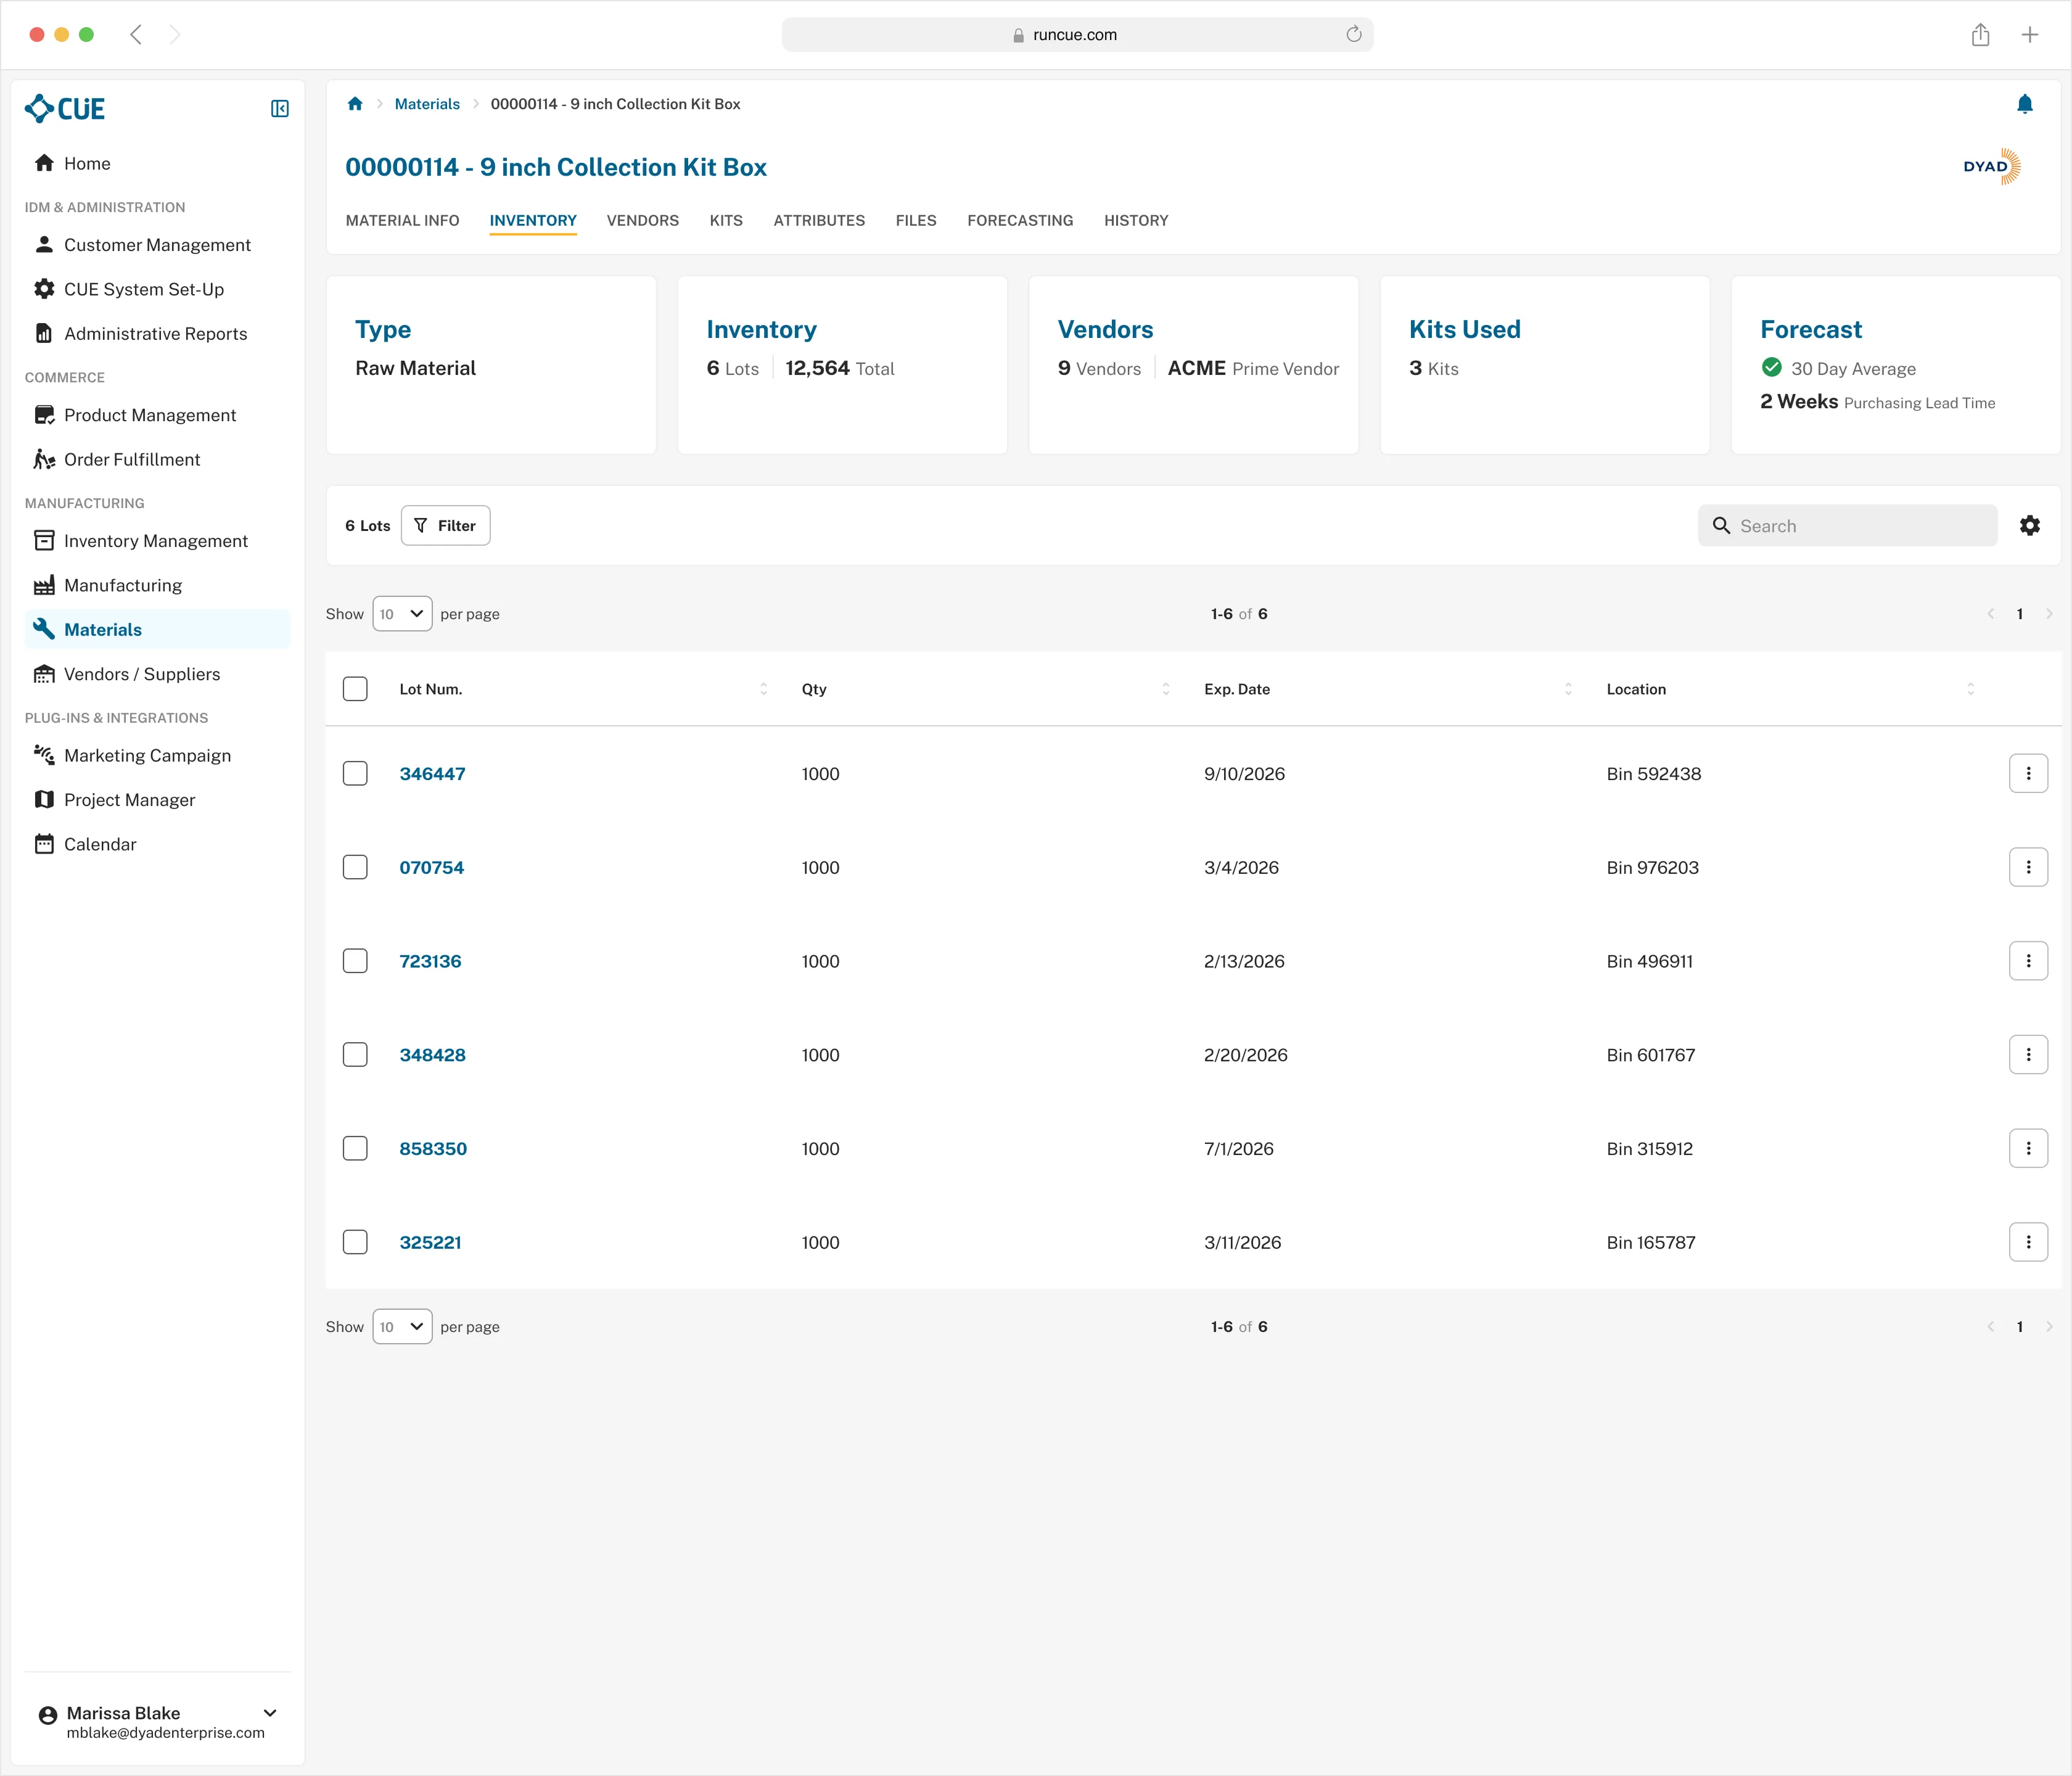Open Vendors / Suppliers in sidebar
The width and height of the screenshot is (2072, 1776).
coord(157,674)
